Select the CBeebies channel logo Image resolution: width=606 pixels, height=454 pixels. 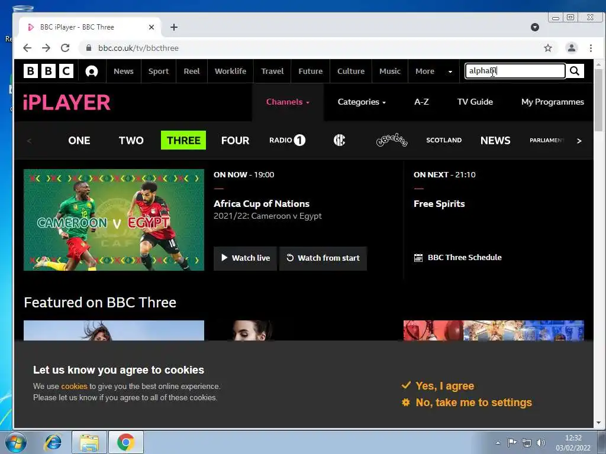[x=392, y=140]
